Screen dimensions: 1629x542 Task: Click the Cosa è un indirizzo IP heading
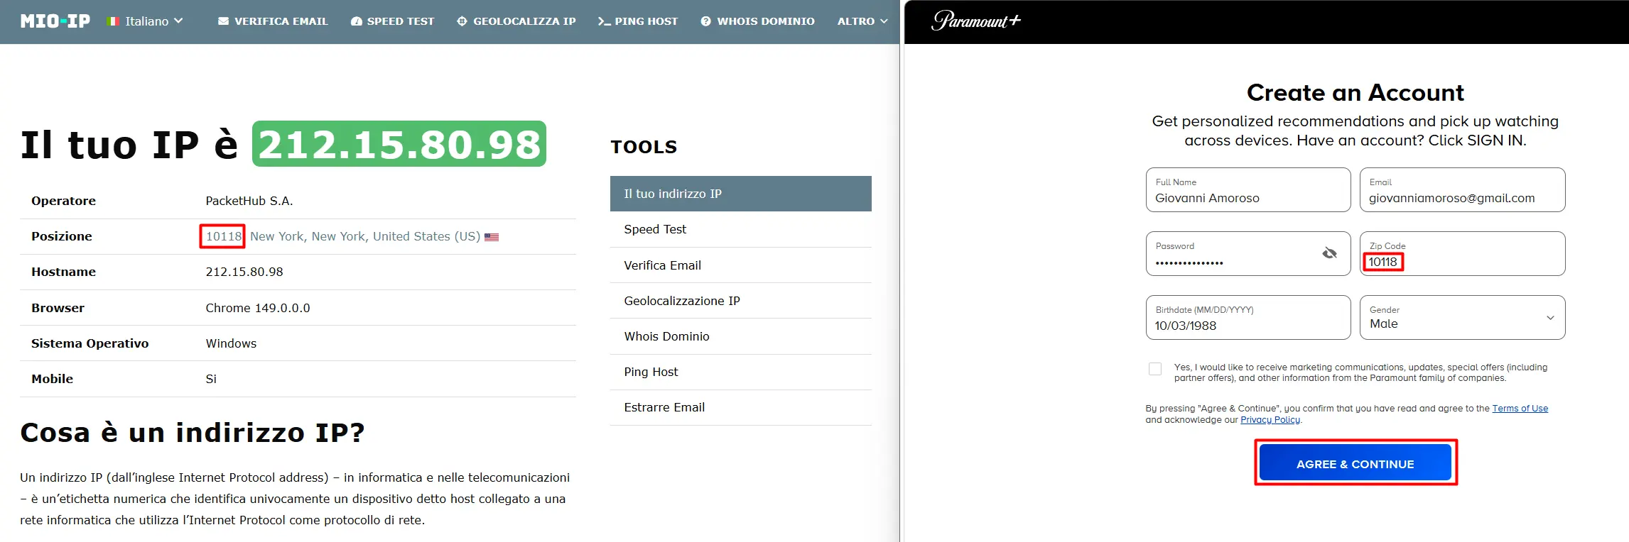coord(193,432)
